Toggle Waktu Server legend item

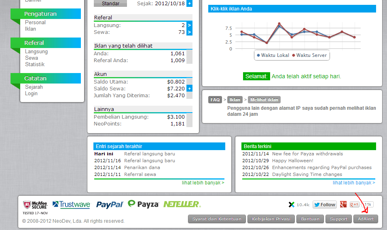(309, 55)
